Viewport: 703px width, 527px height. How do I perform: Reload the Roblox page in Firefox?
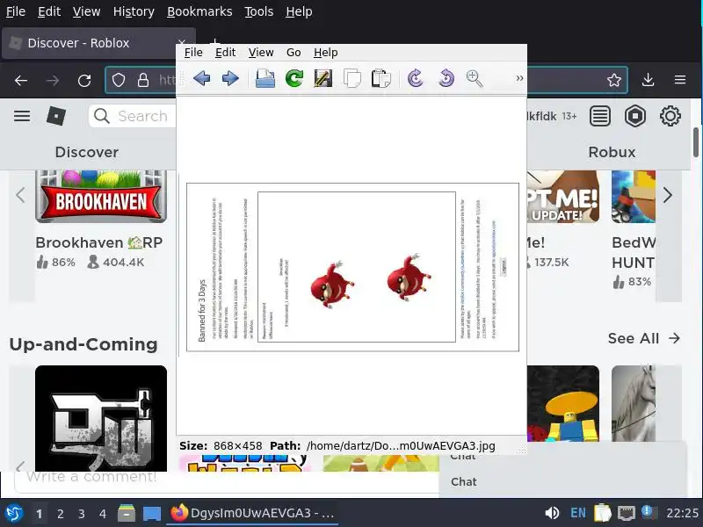(84, 81)
